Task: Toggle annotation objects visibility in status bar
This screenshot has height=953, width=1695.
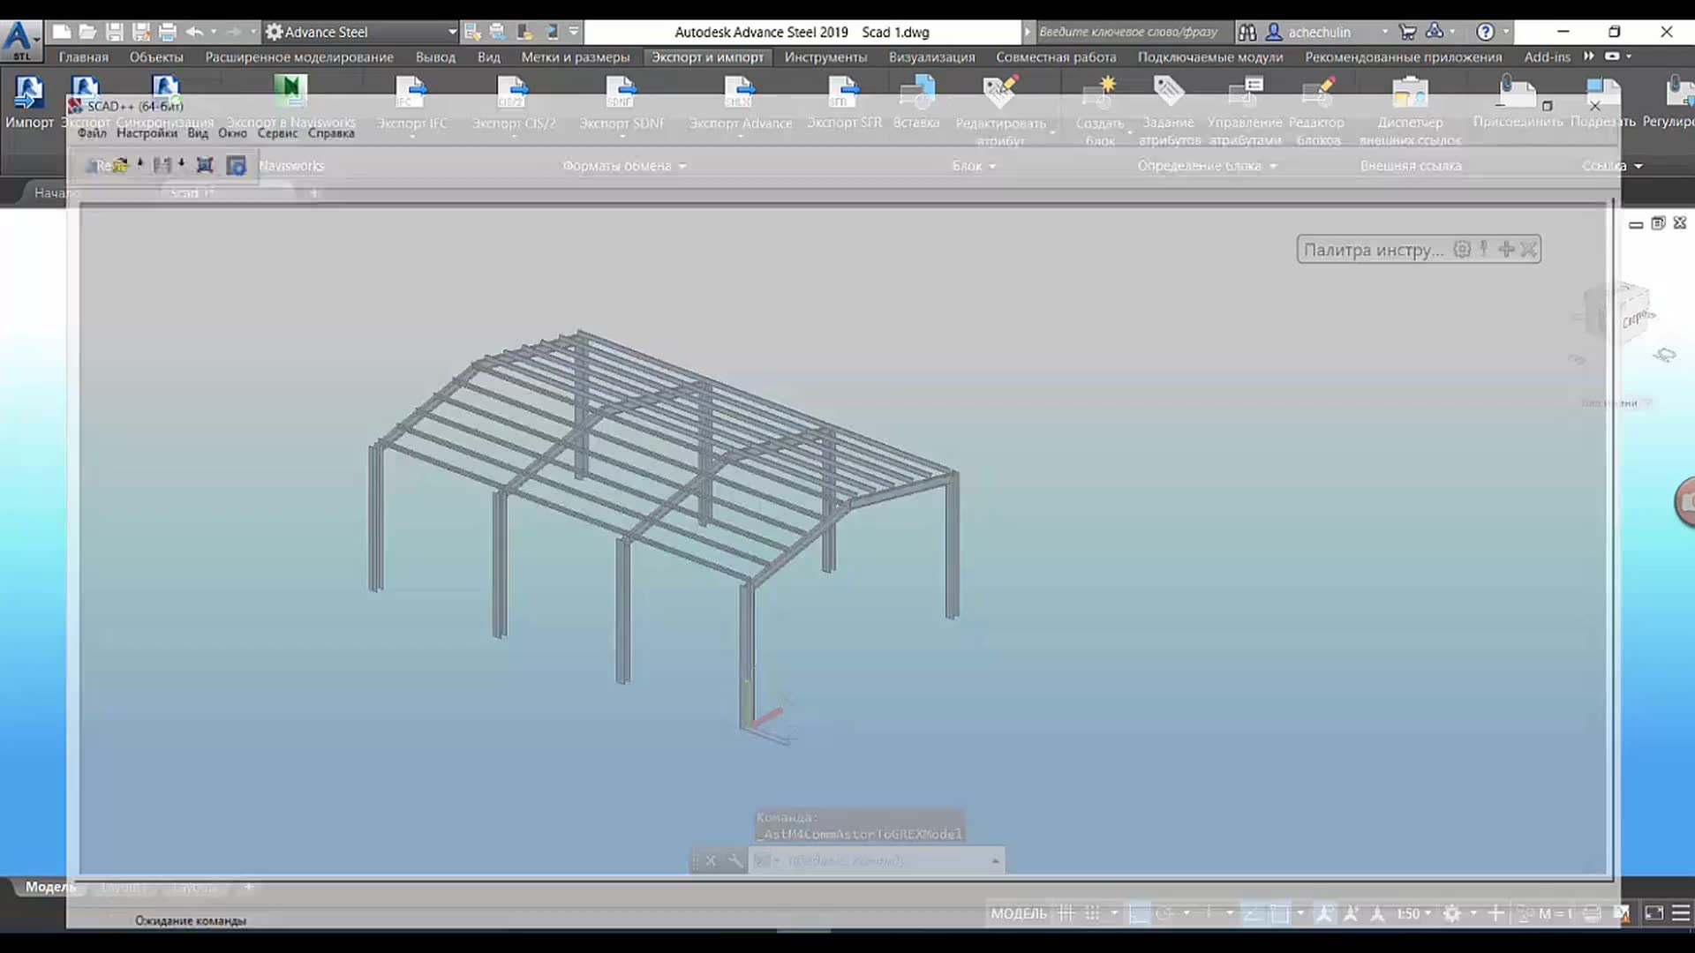Action: [1324, 913]
